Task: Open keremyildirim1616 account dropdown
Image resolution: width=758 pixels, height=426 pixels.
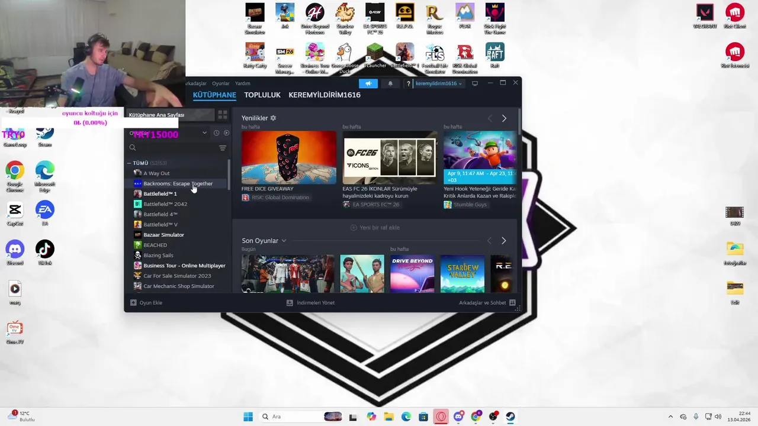Action: click(439, 83)
